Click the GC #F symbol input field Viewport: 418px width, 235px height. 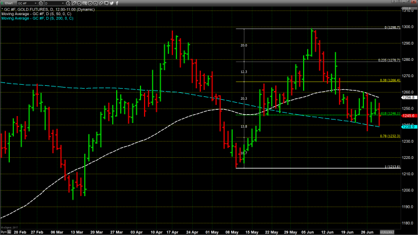click(25, 3)
